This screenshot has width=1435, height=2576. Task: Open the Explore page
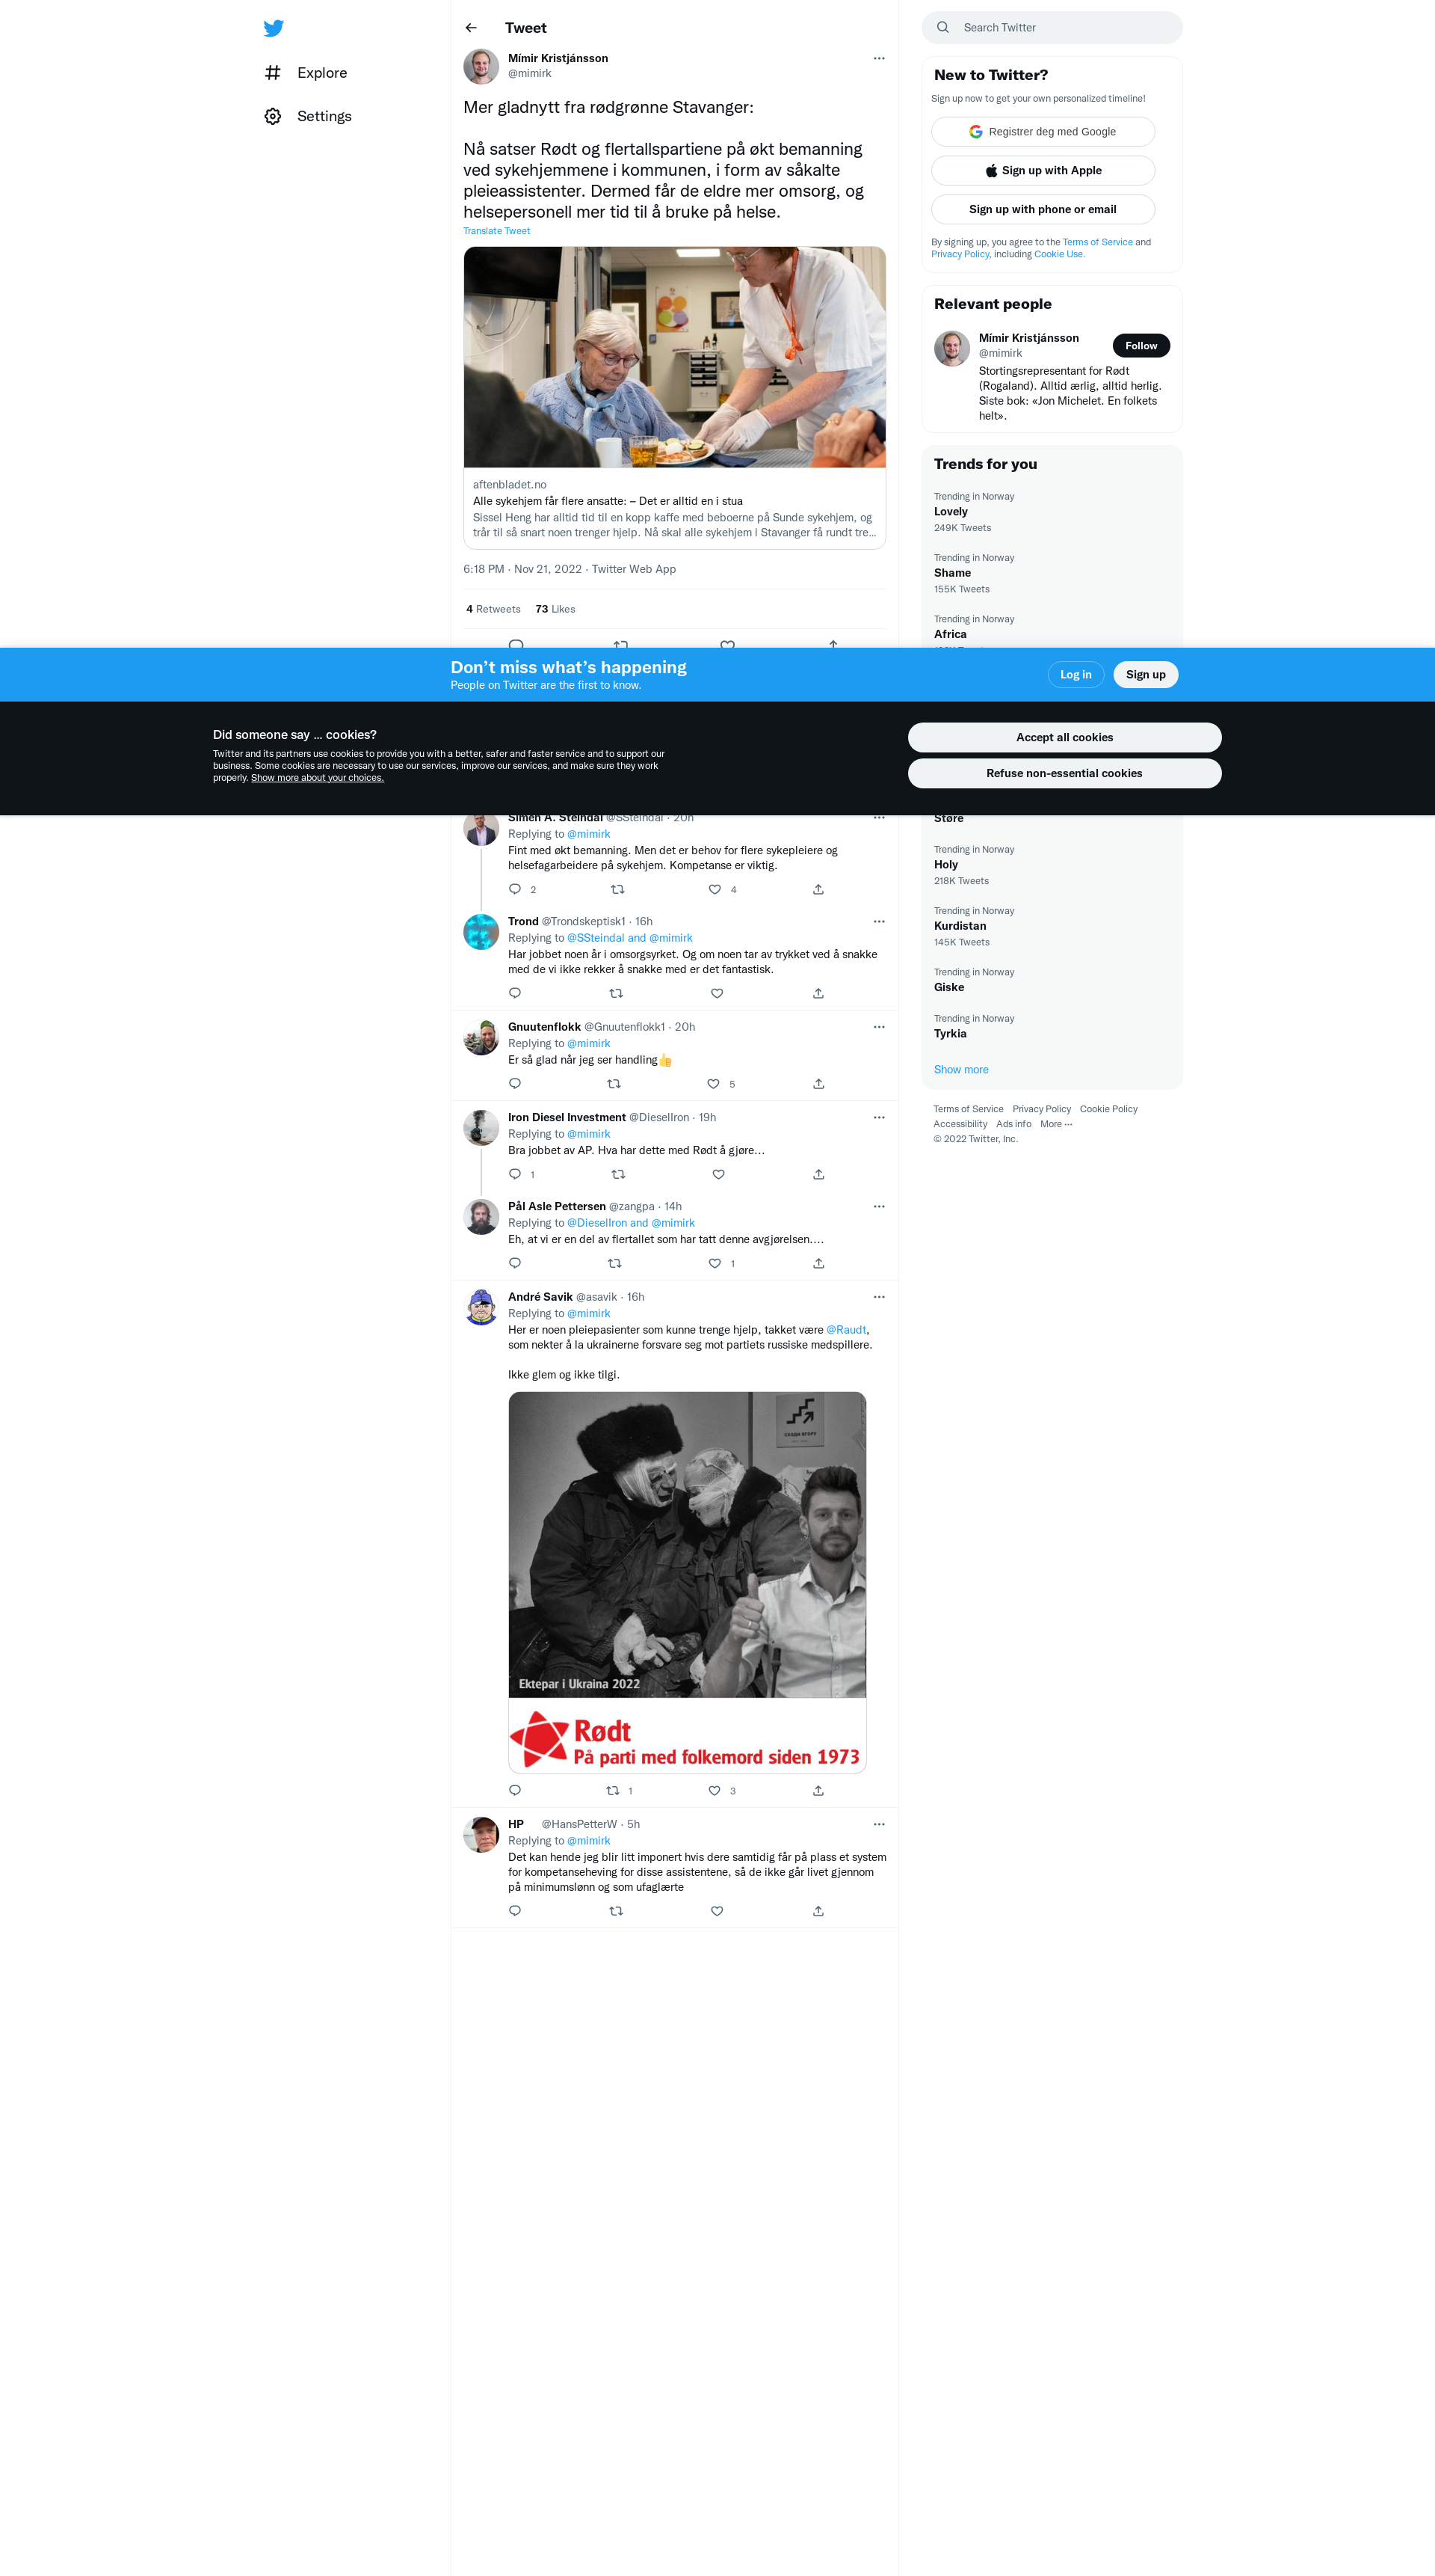306,73
